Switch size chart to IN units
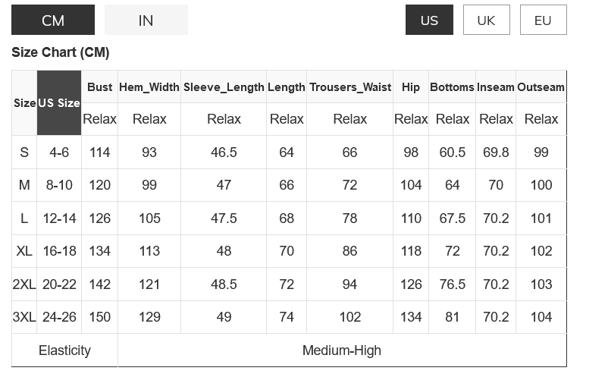 pyautogui.click(x=146, y=20)
